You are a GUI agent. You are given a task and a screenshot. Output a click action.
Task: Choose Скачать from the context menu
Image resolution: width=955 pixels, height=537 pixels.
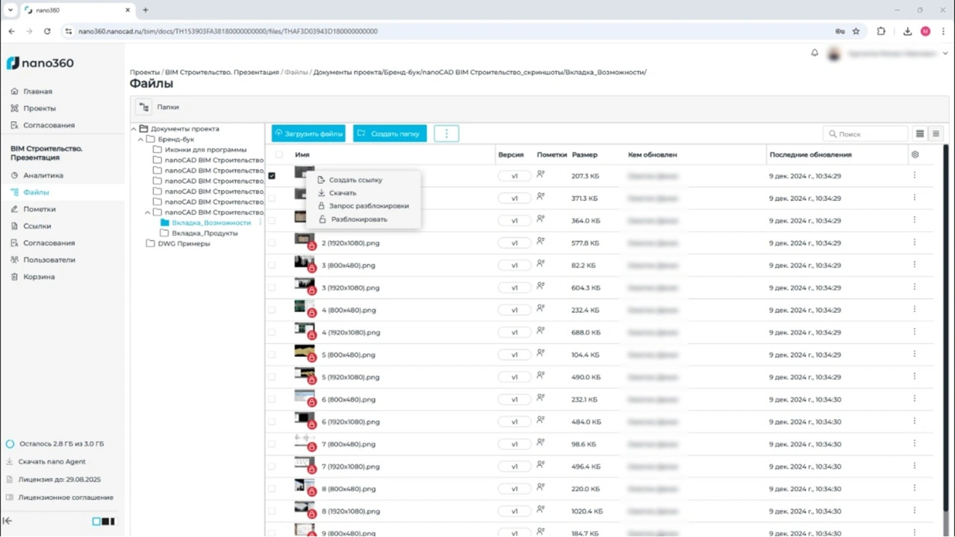(342, 193)
